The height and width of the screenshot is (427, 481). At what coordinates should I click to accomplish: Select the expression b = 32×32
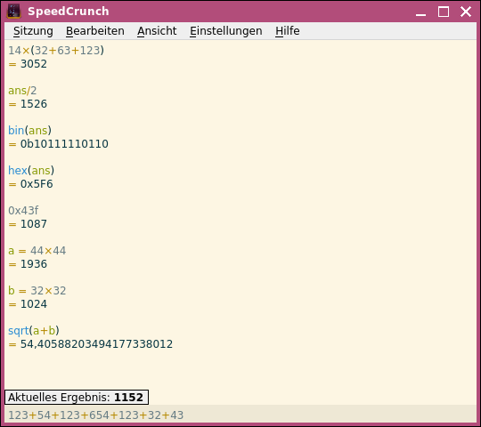[x=37, y=291]
